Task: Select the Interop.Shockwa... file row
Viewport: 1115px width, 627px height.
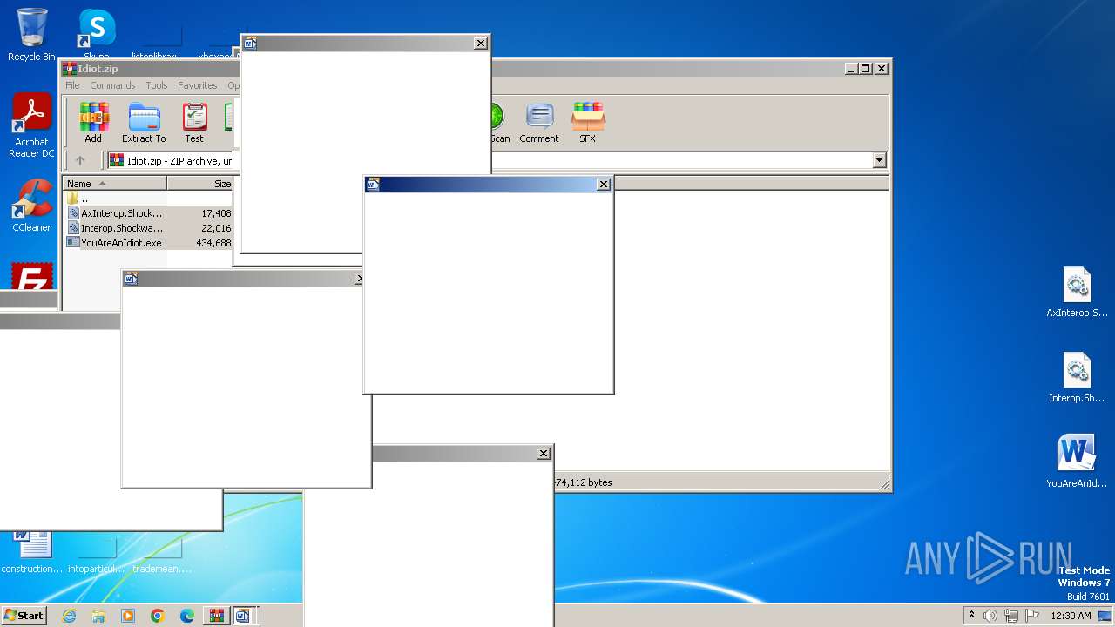Action: click(149, 228)
